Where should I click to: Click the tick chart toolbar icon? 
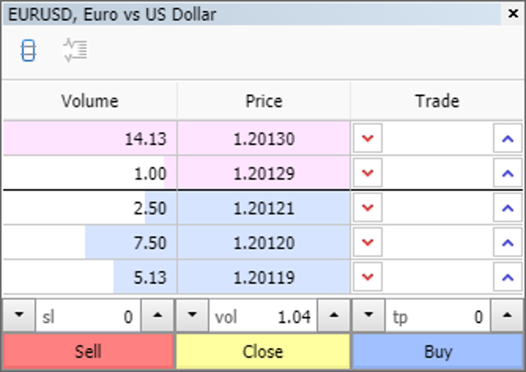point(75,51)
